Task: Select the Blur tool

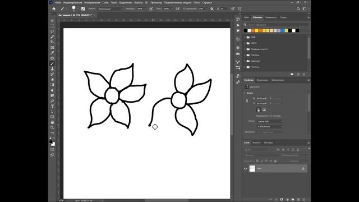Action: (52, 90)
